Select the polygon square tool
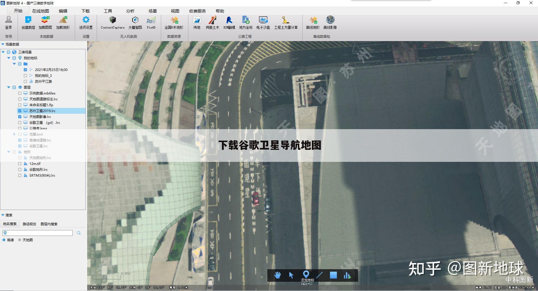Screen dimensions: 538x291 [x=333, y=275]
